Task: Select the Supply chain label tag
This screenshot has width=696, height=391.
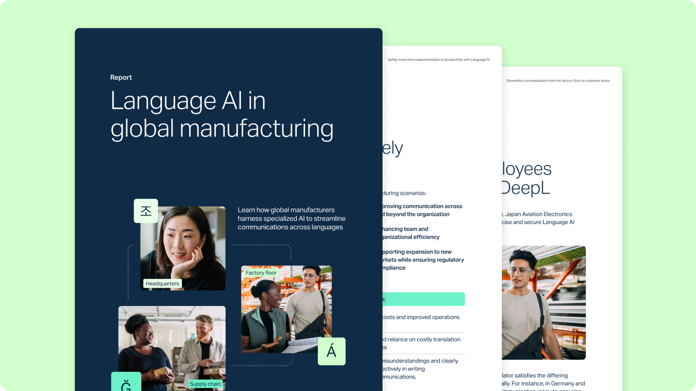Action: [205, 384]
